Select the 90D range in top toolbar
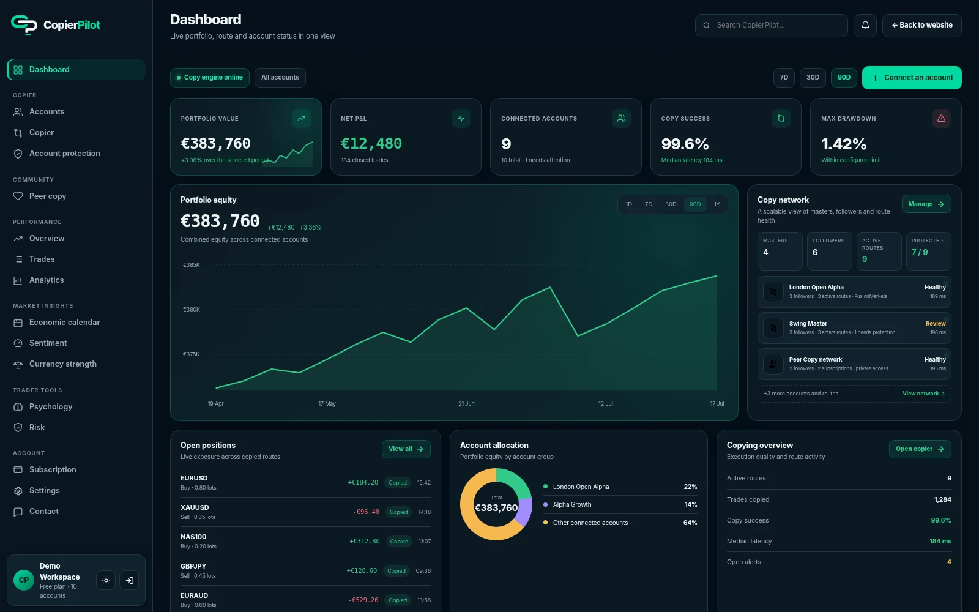Screen dimensions: 979x612 844,78
